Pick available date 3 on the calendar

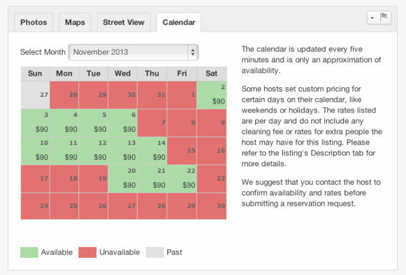click(x=35, y=122)
